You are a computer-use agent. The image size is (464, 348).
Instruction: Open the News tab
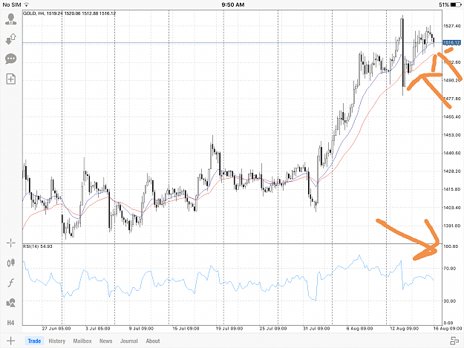pyautogui.click(x=105, y=341)
